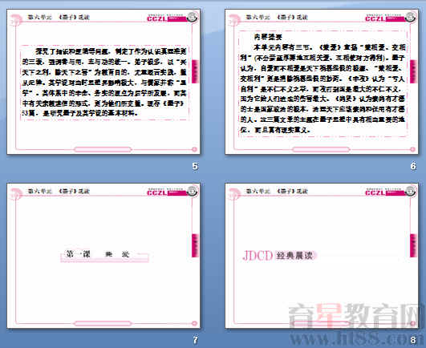The image size is (426, 348).
Task: Select slide 8 thumbnail with JDCD 经典晨读
Action: point(322,256)
